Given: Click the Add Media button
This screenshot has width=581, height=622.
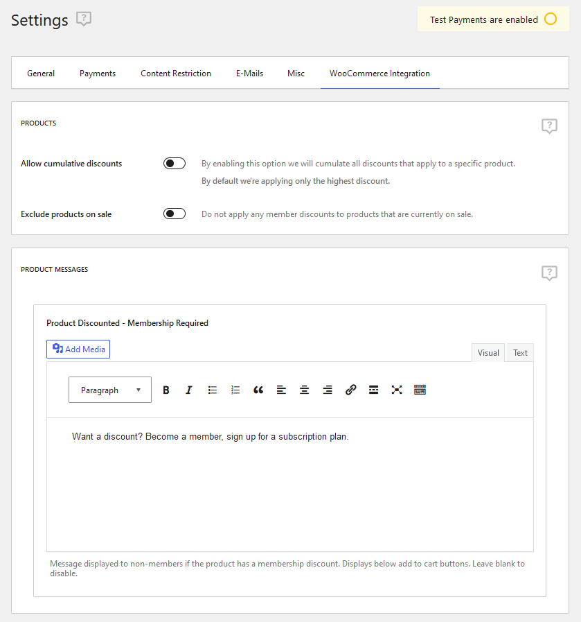Looking at the screenshot, I should click(78, 349).
